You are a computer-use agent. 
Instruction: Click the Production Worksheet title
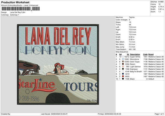coord(15,2)
